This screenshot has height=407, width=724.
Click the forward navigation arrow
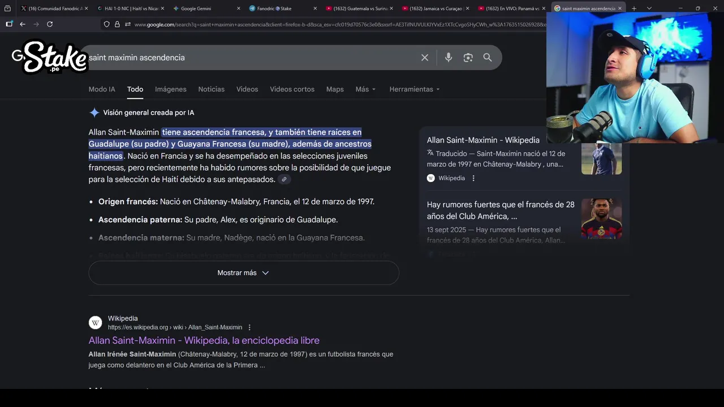36,24
